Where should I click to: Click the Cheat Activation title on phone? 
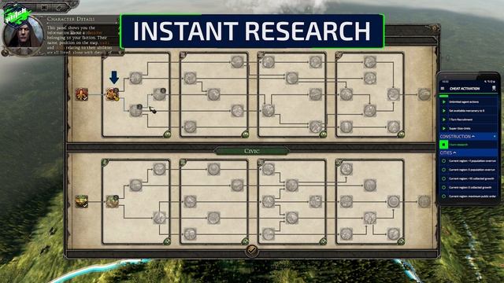pos(465,89)
